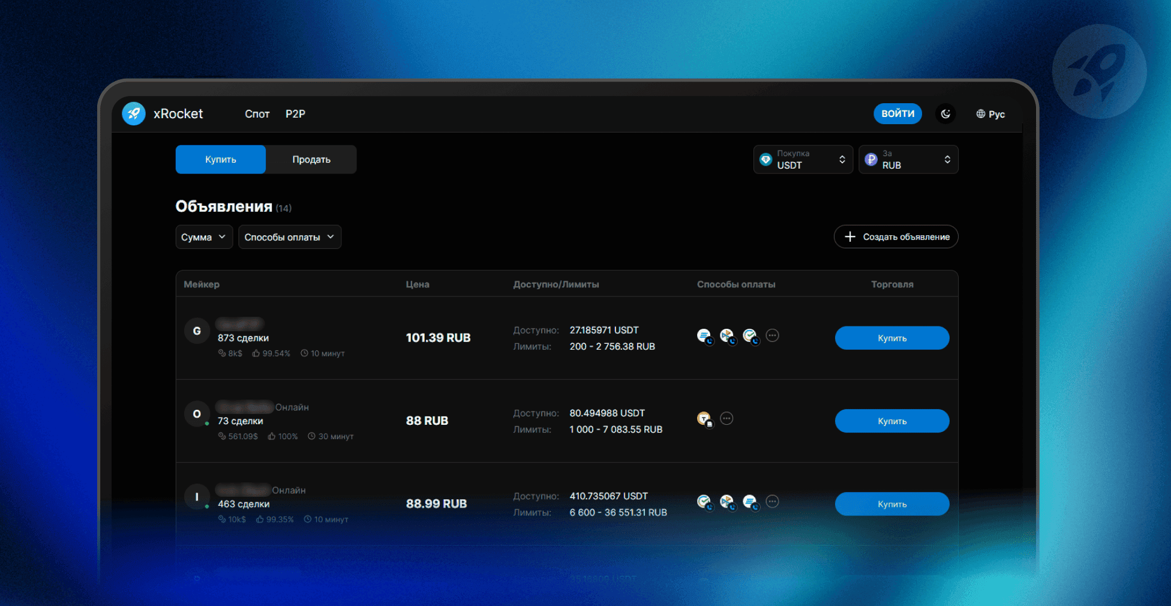Click the 410.735067 USDT available amount
Screen dimensions: 1171x606
pyautogui.click(x=608, y=496)
